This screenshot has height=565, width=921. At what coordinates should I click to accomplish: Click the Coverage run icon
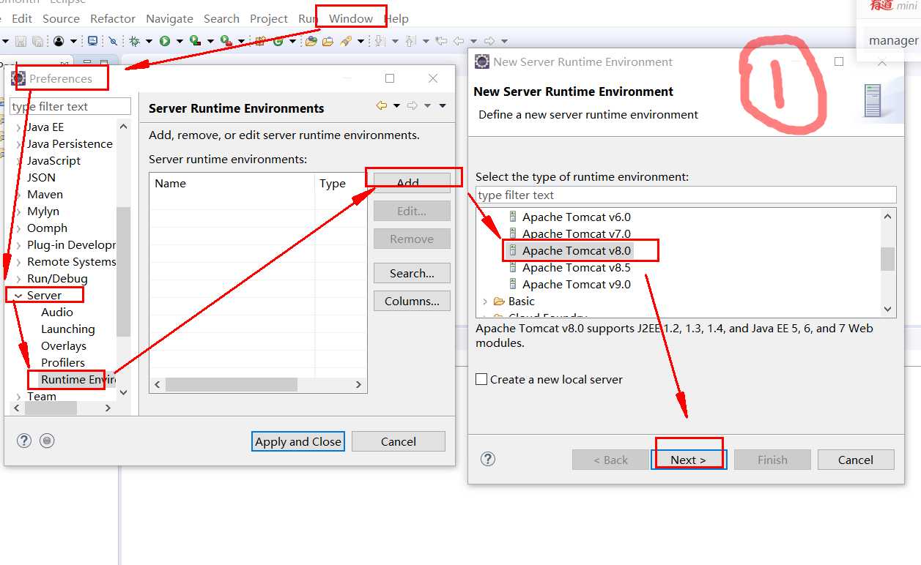pyautogui.click(x=195, y=41)
